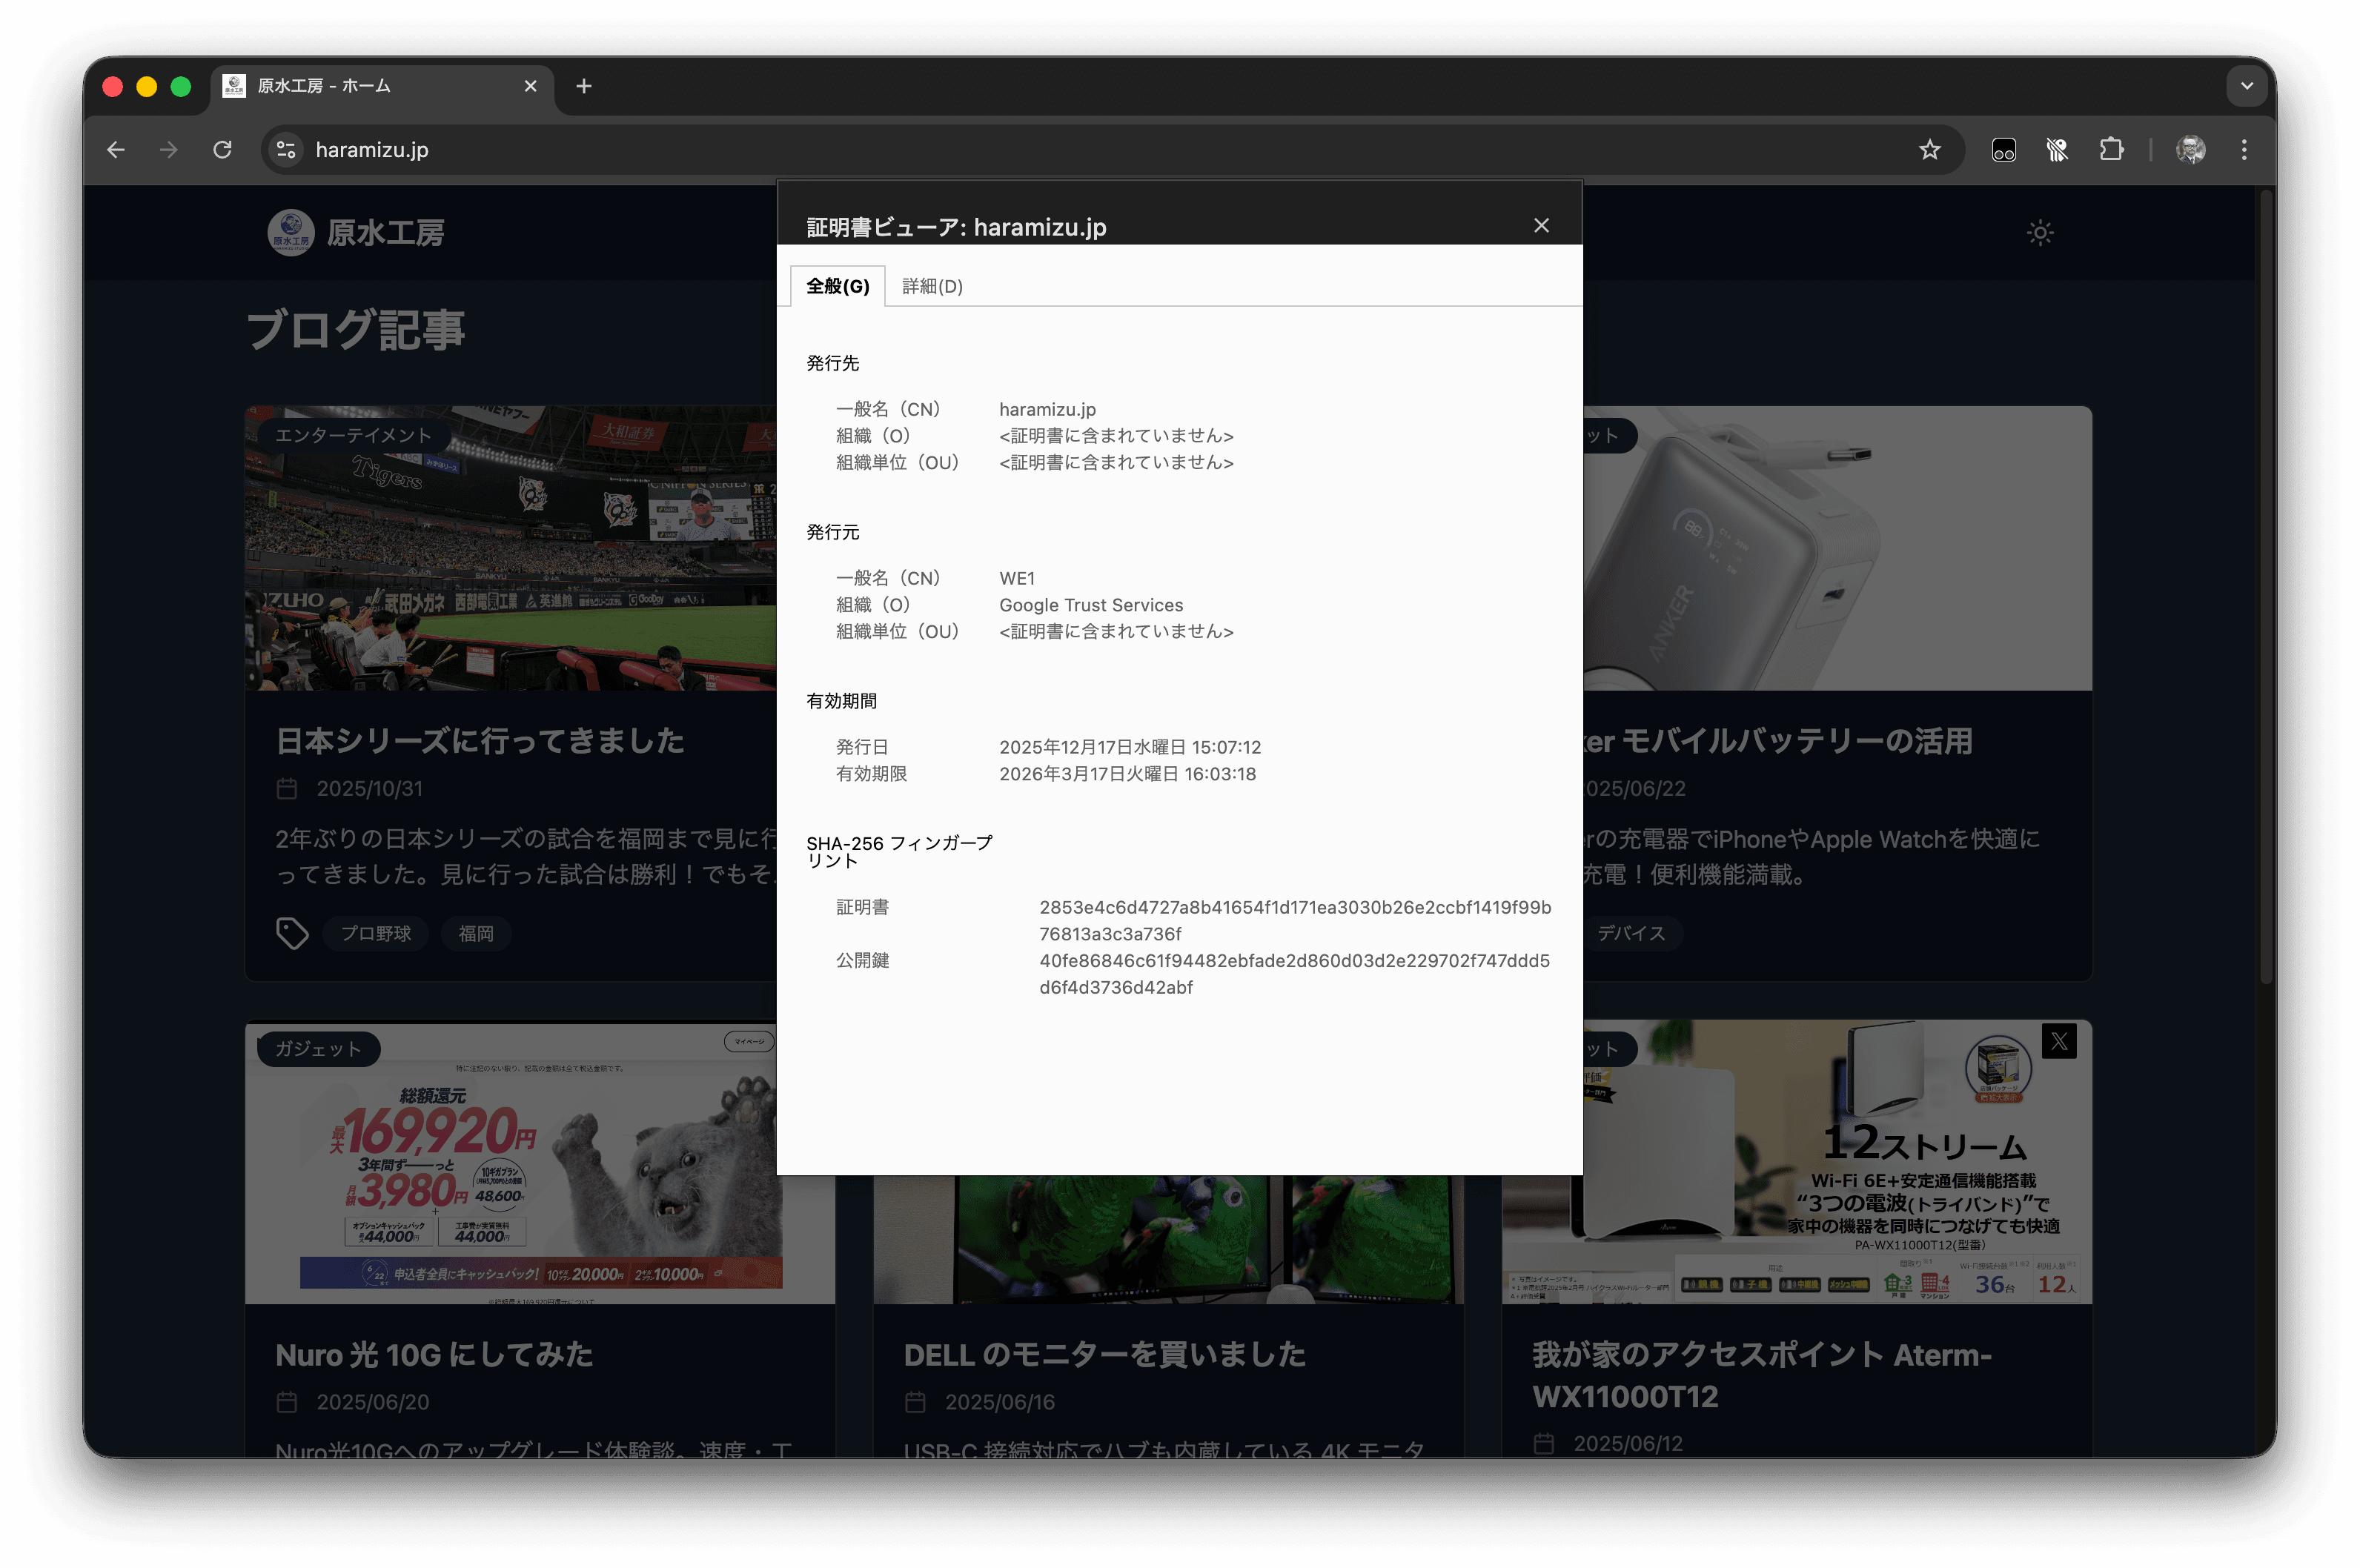The width and height of the screenshot is (2360, 1568).
Task: Open the 日本シリーズに行ってきました article
Action: pyautogui.click(x=479, y=741)
